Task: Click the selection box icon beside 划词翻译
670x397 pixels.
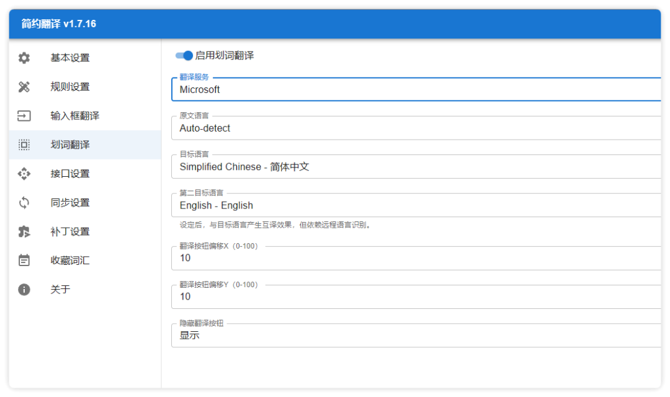Action: [24, 145]
